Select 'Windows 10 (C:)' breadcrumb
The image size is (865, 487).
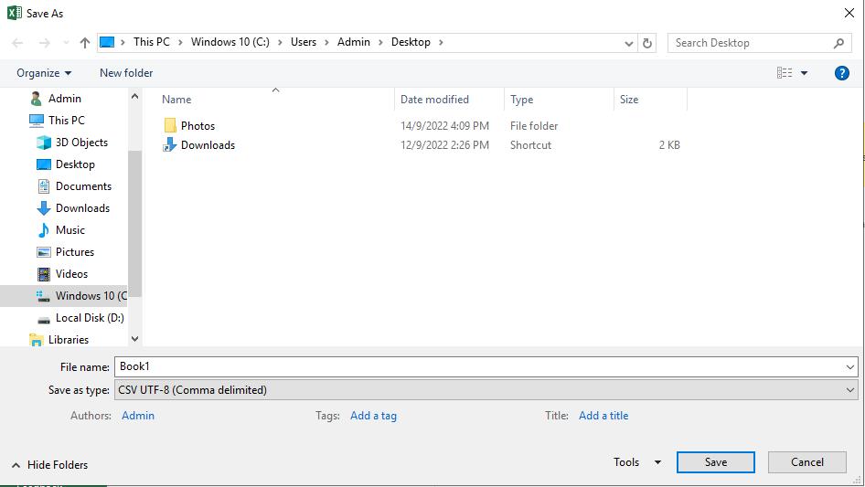point(230,42)
